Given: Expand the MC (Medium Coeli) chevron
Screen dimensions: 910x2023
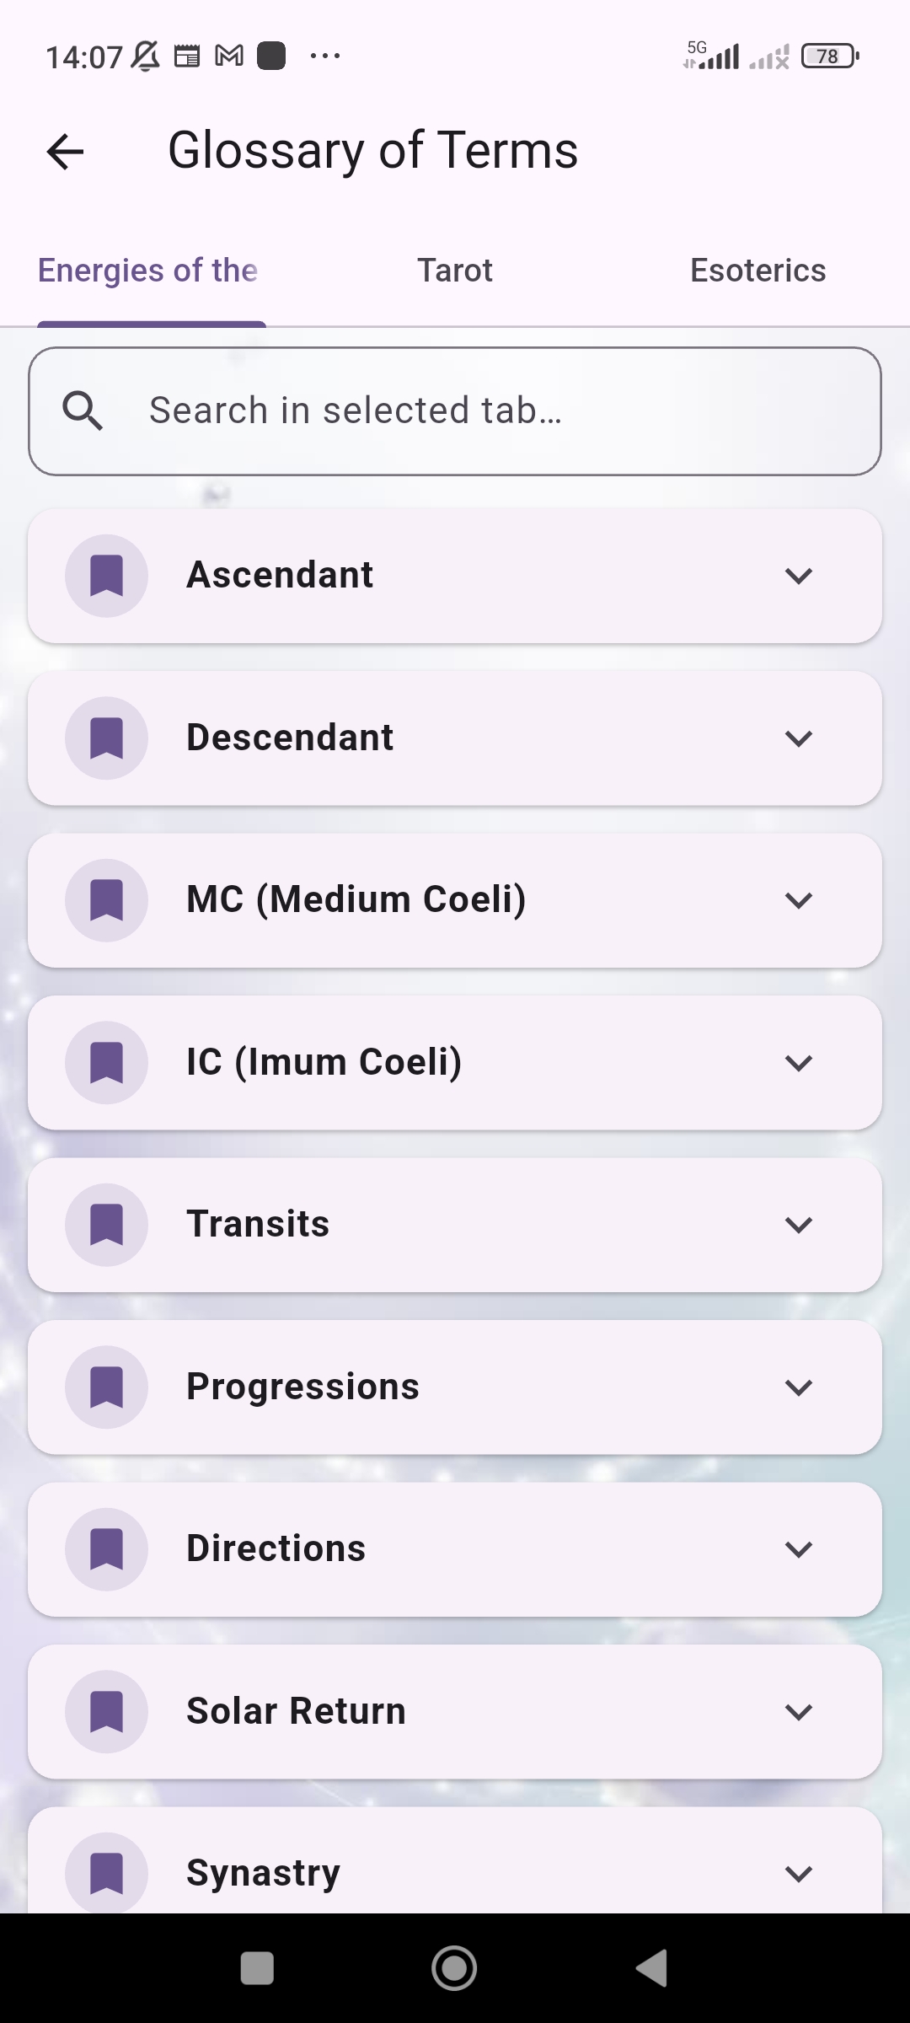Looking at the screenshot, I should pos(798,900).
